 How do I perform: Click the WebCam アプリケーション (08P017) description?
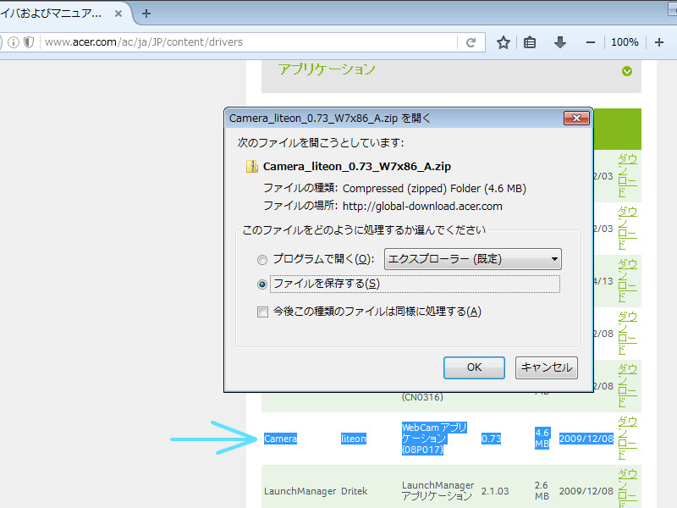tap(434, 439)
